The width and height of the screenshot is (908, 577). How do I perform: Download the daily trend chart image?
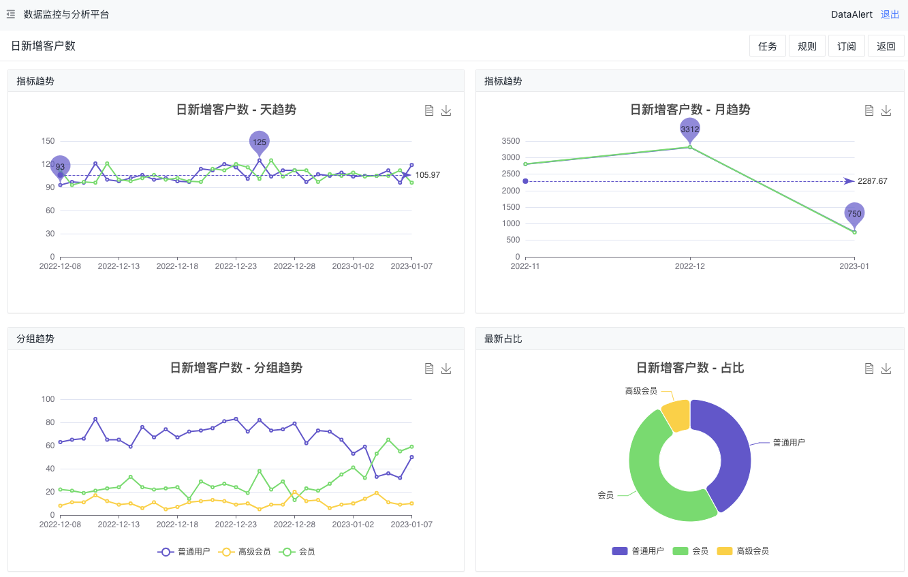446,110
